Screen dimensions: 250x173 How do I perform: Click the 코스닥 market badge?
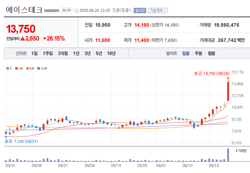(67, 10)
